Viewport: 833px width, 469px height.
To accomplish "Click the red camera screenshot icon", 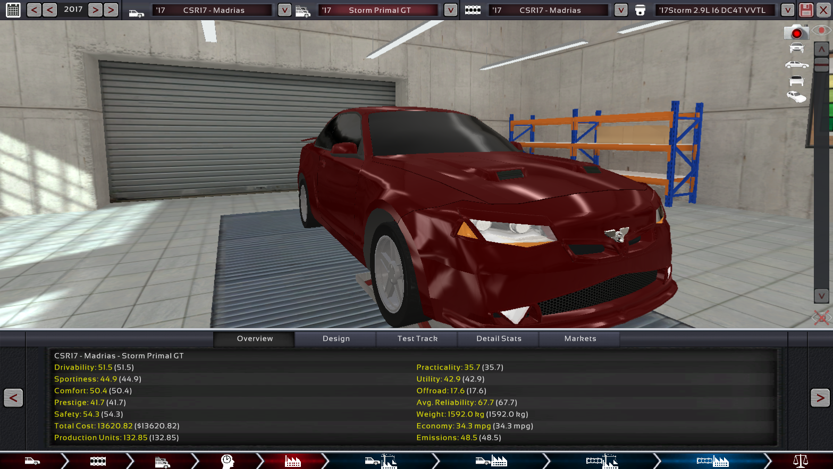I will (x=796, y=33).
